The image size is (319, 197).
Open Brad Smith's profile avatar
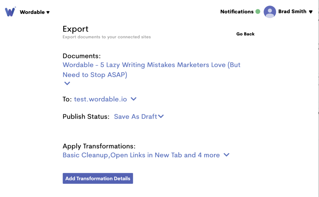(x=270, y=12)
